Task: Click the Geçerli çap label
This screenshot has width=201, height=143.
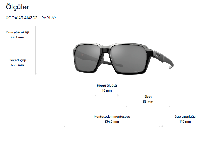Action: tap(17, 60)
